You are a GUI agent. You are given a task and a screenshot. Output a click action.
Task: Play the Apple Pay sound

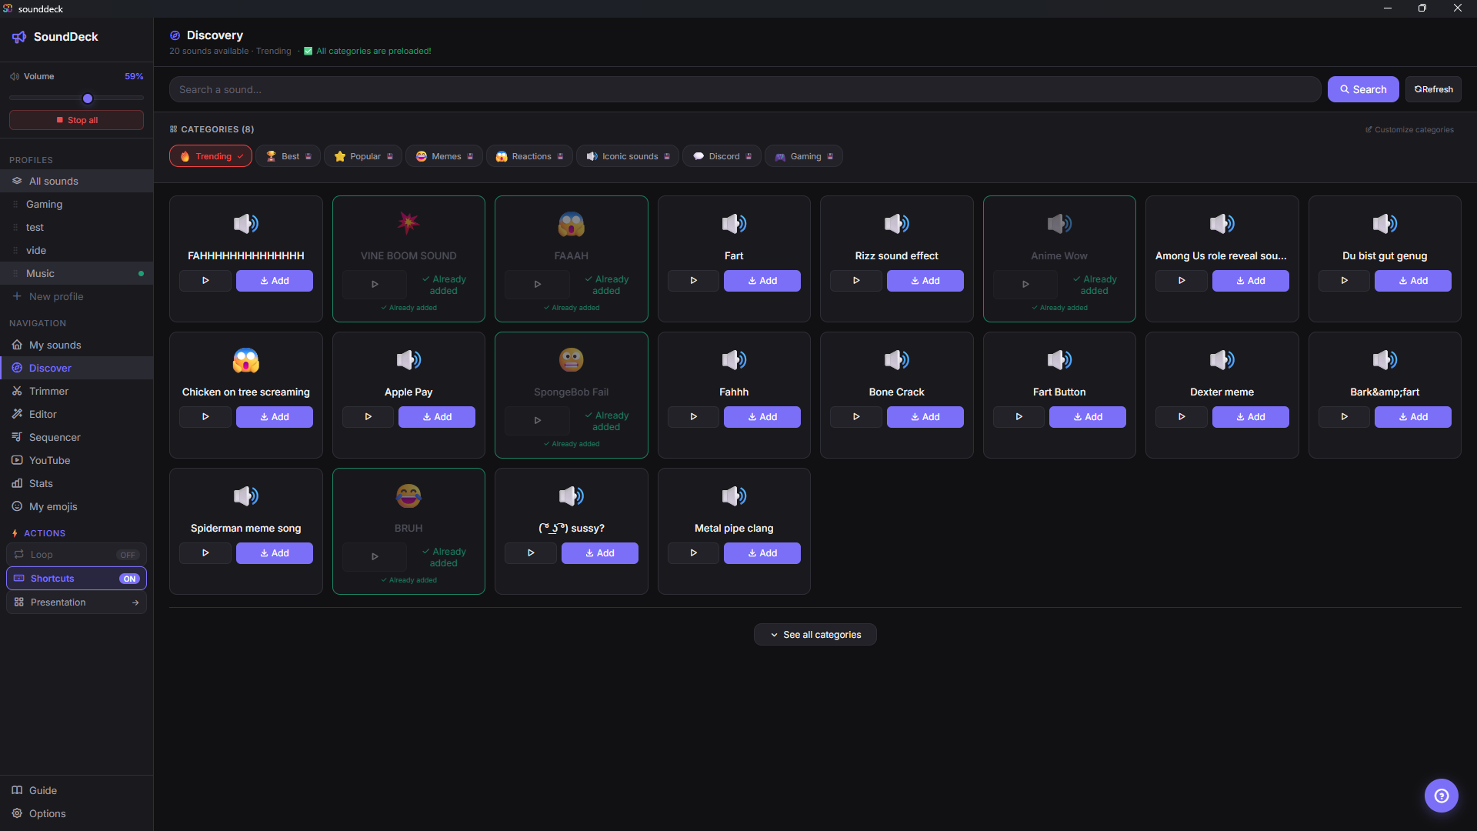click(368, 417)
